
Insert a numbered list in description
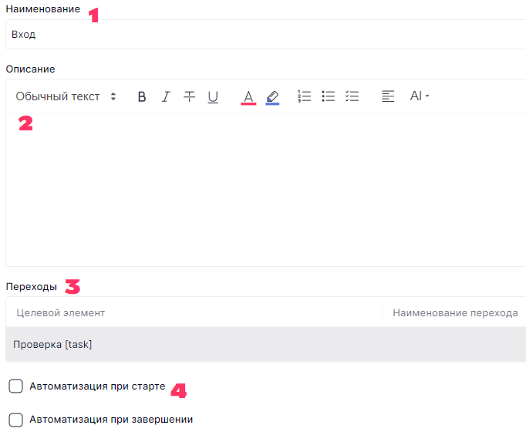305,96
